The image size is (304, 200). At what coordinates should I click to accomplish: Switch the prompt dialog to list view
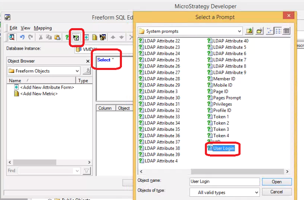point(278,31)
